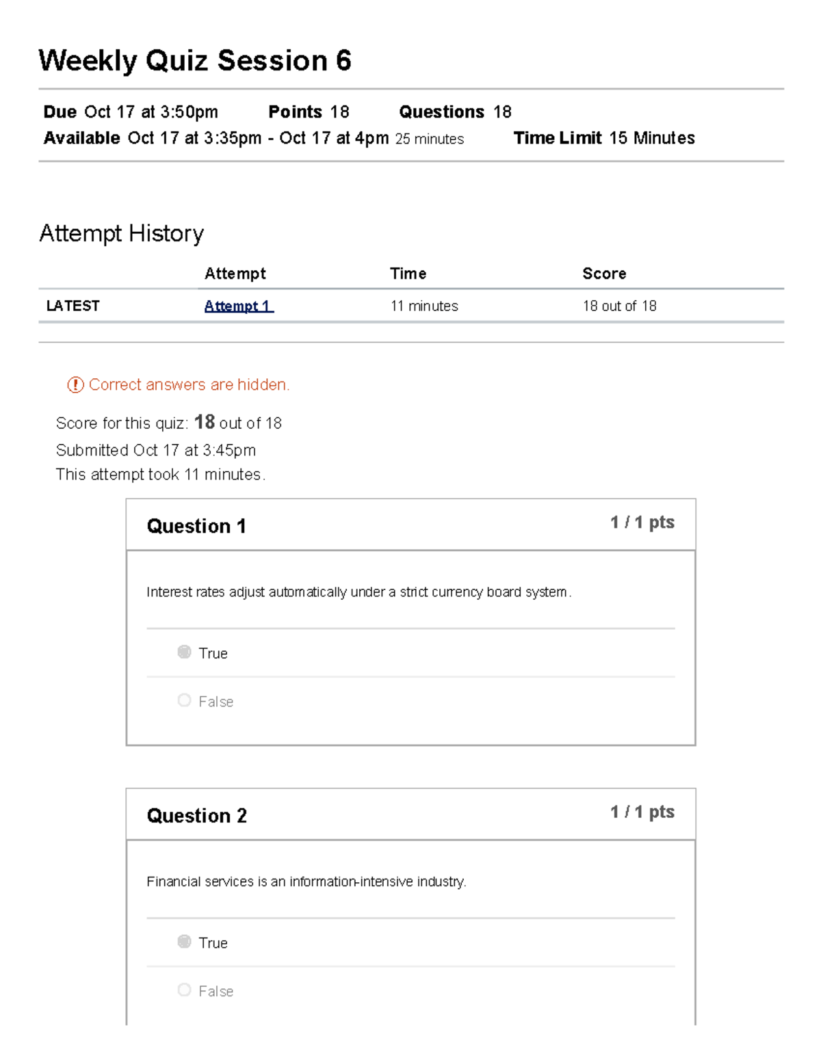
Task: Click the Question 2 header
Action: pos(196,816)
